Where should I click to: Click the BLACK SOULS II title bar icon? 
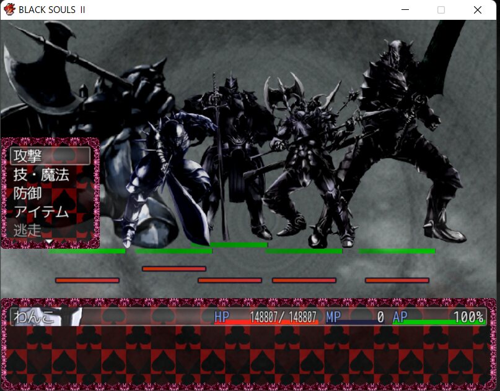9,9
